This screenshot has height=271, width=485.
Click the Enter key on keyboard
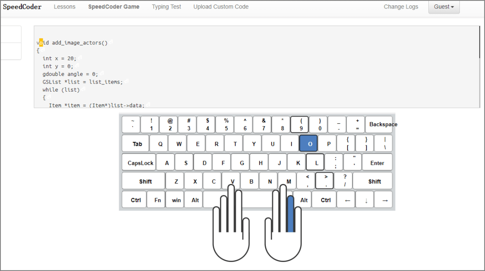pos(377,163)
